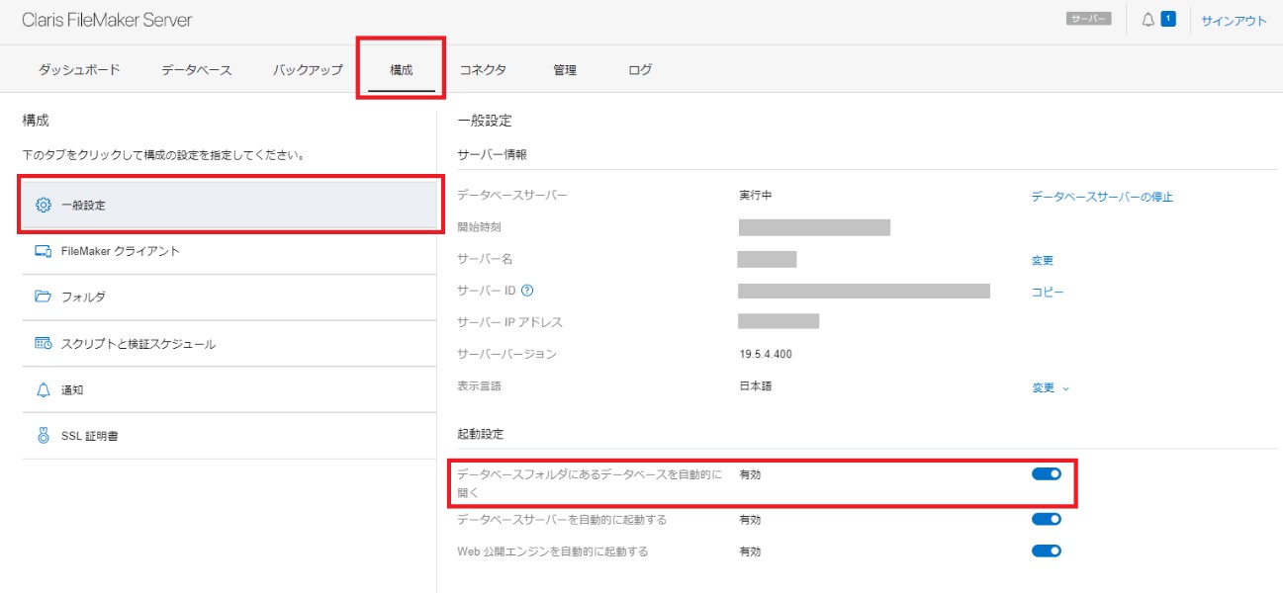The height and width of the screenshot is (593, 1283).
Task: Sign out via サインアウト
Action: point(1234,19)
